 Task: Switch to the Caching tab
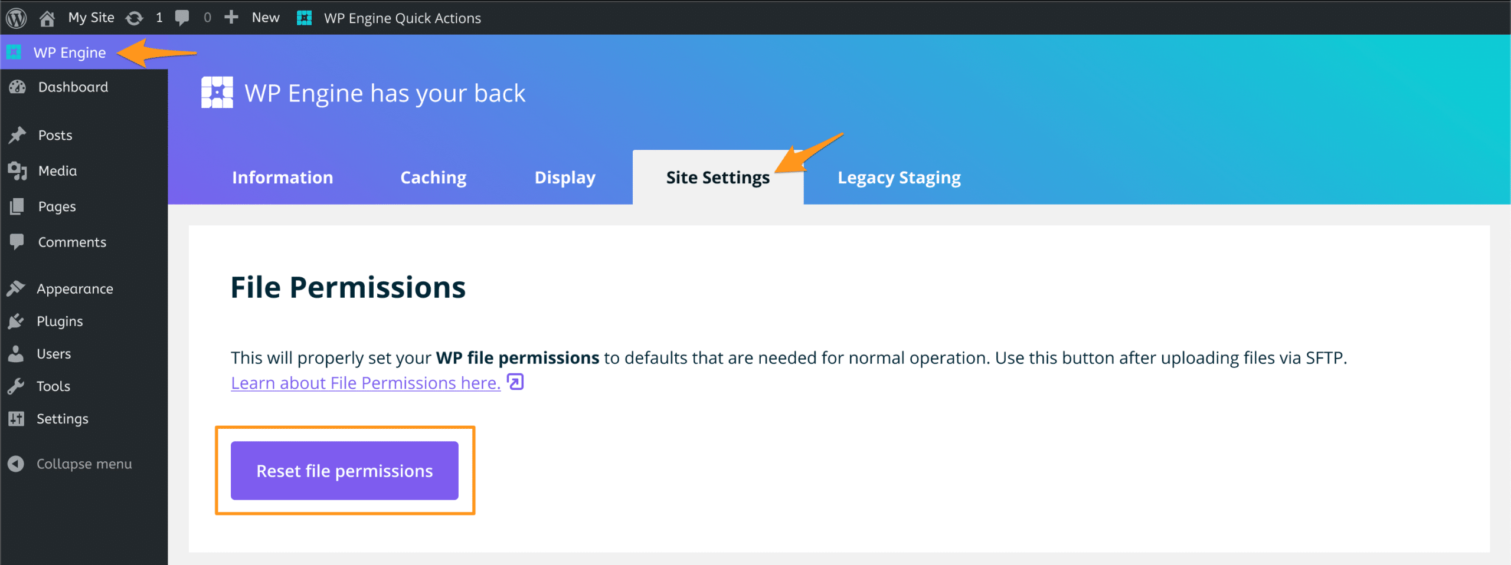(433, 178)
